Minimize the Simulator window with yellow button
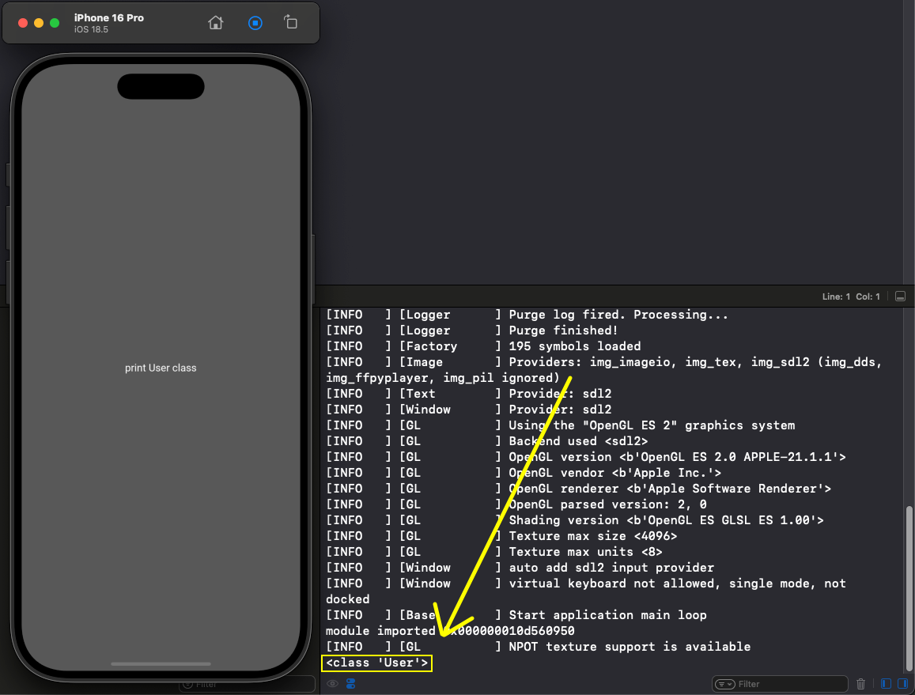 click(x=39, y=23)
